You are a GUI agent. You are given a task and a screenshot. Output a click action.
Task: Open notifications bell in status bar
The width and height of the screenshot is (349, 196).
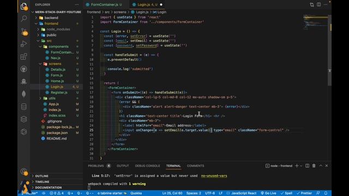coord(326,193)
